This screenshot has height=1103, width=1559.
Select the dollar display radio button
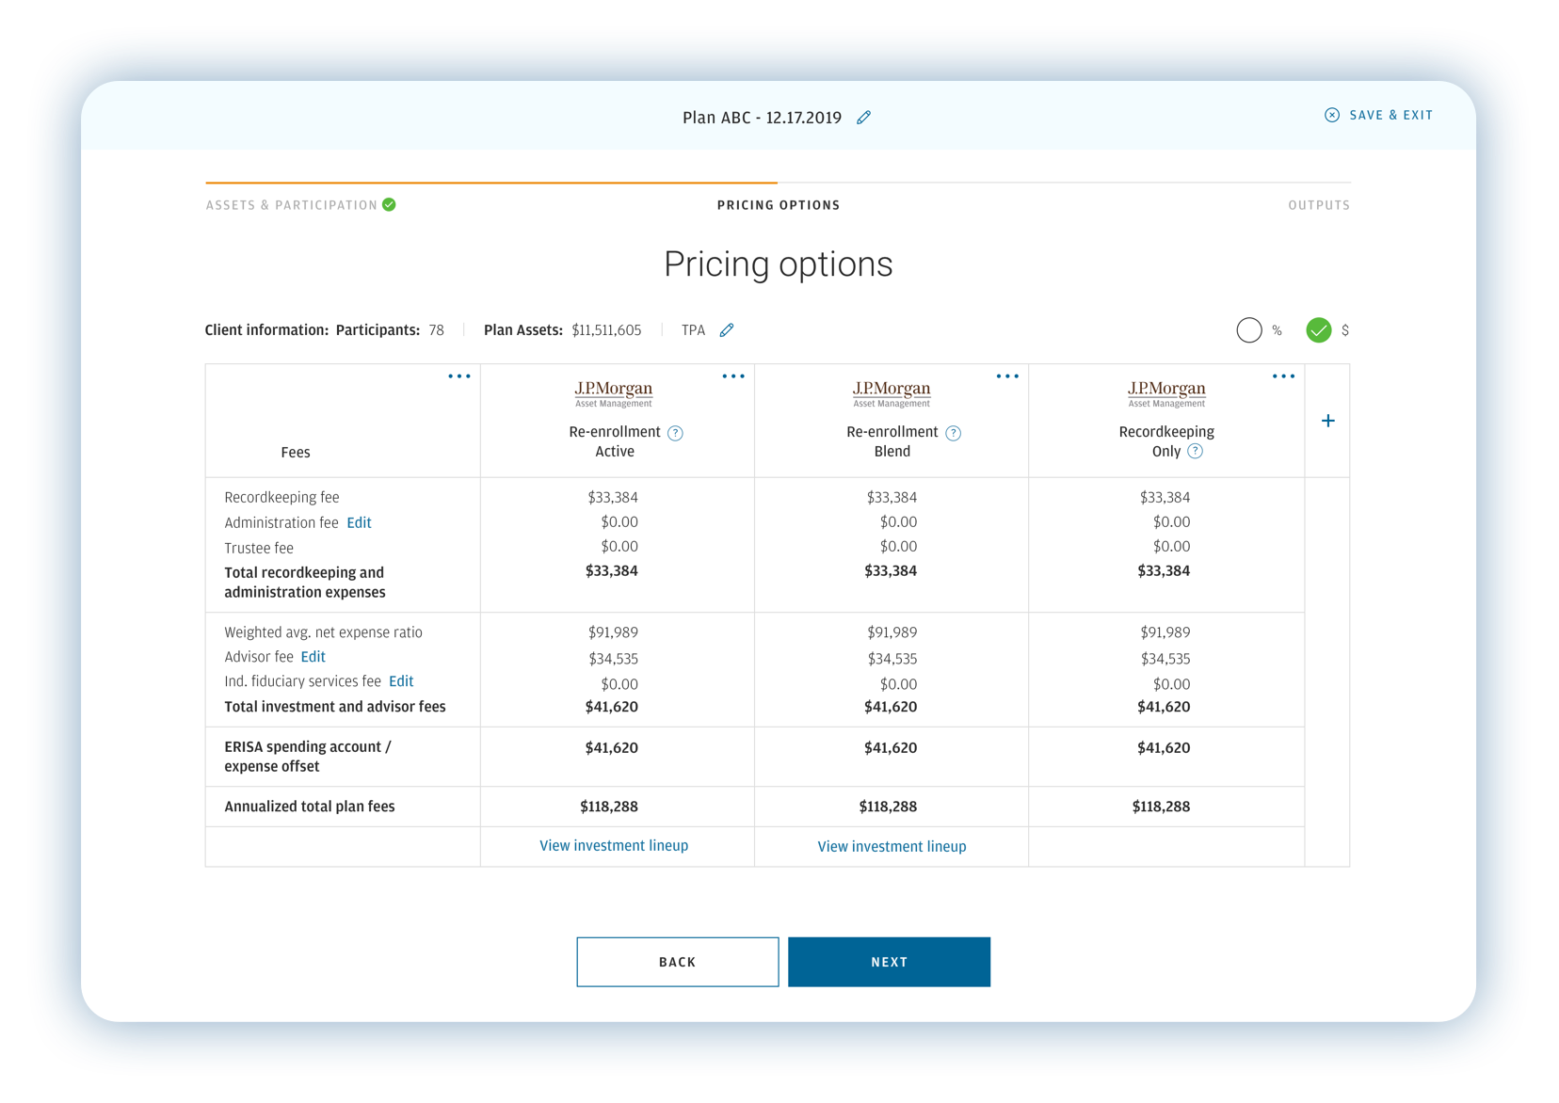1319,330
